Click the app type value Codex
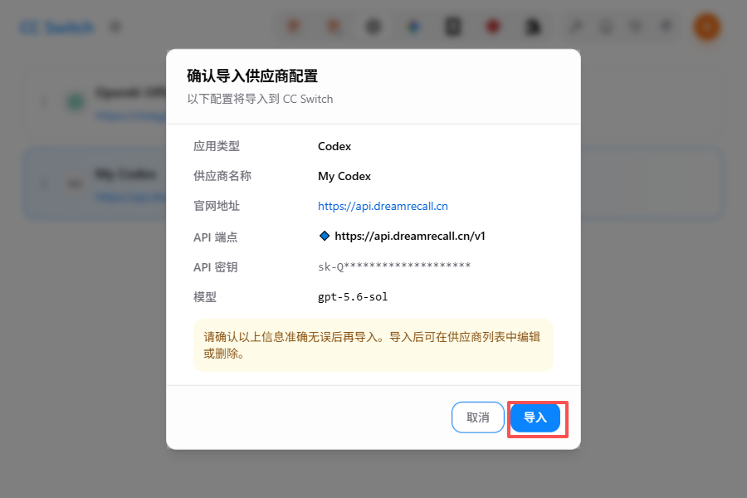The width and height of the screenshot is (747, 498). [x=334, y=146]
